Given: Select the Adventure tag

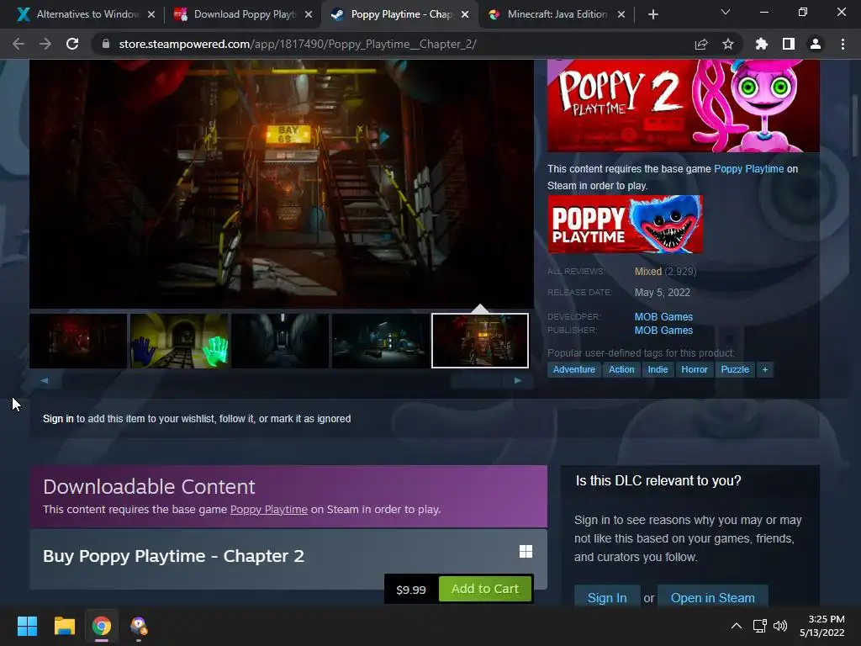Looking at the screenshot, I should point(573,370).
